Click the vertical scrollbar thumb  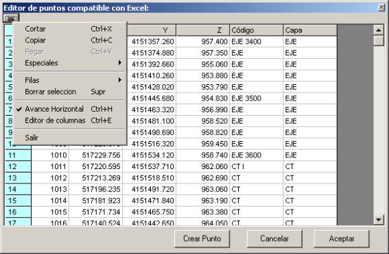pyautogui.click(x=379, y=41)
